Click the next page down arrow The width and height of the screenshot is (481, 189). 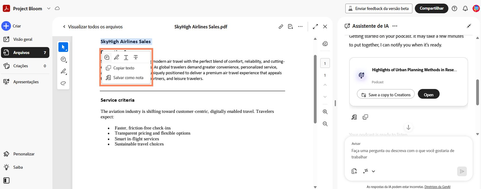(x=325, y=97)
